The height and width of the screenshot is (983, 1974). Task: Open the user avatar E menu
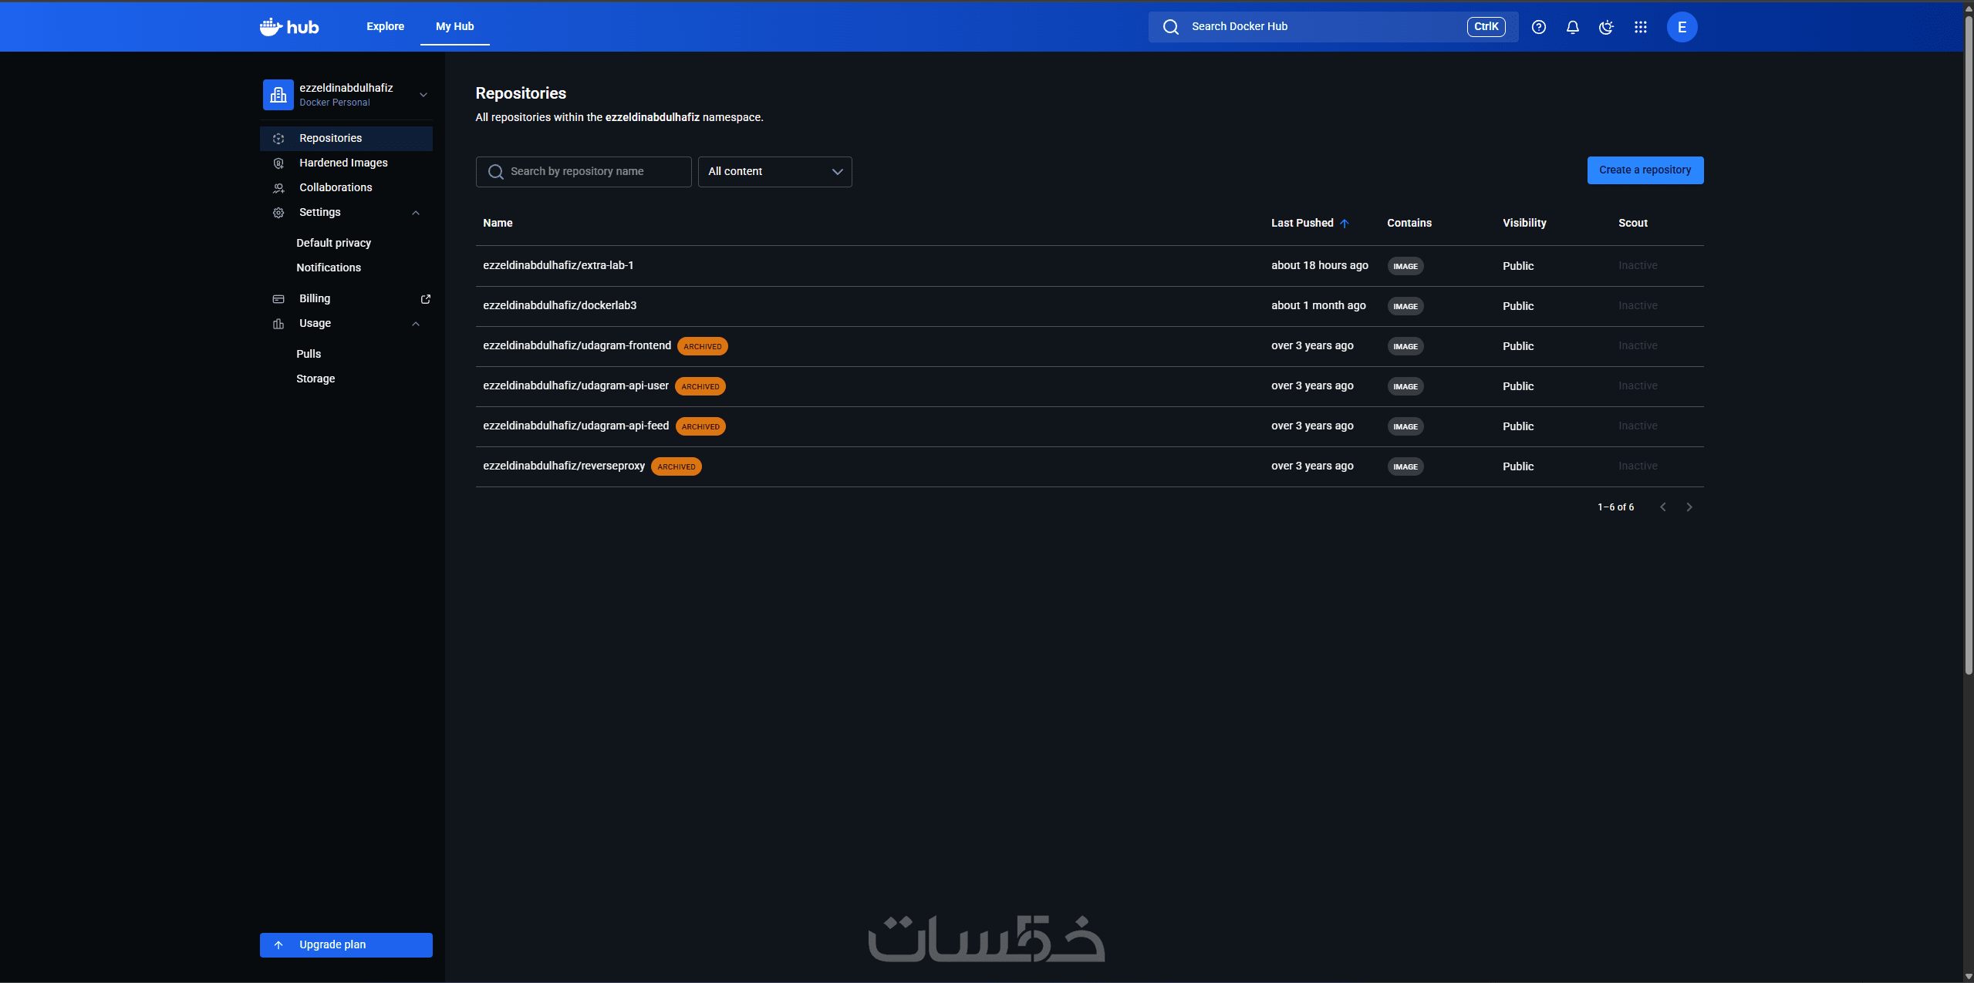pyautogui.click(x=1682, y=27)
